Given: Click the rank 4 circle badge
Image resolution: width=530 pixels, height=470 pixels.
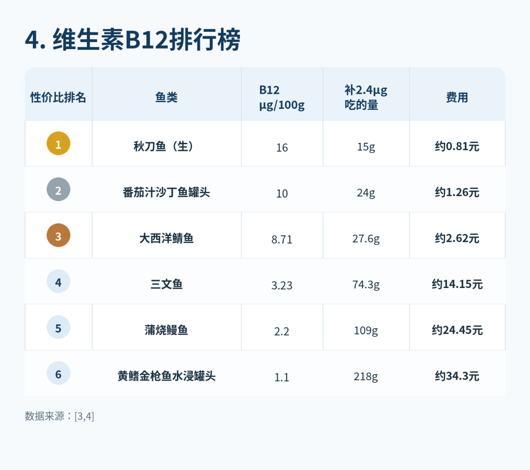Looking at the screenshot, I should pos(58,281).
